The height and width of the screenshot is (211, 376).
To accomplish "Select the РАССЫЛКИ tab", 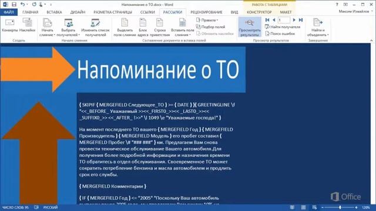I will pyautogui.click(x=173, y=12).
